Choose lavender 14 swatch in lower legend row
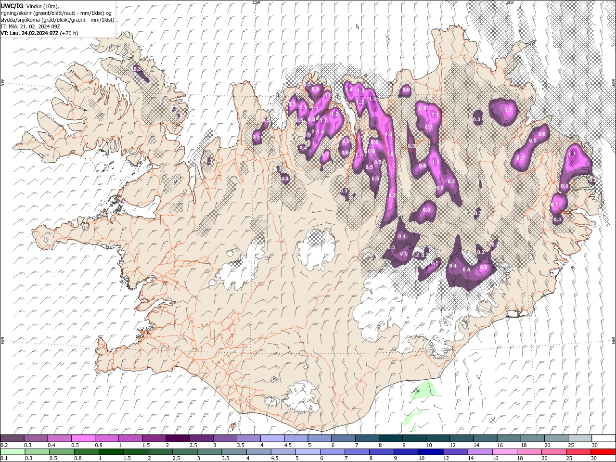 [480, 452]
